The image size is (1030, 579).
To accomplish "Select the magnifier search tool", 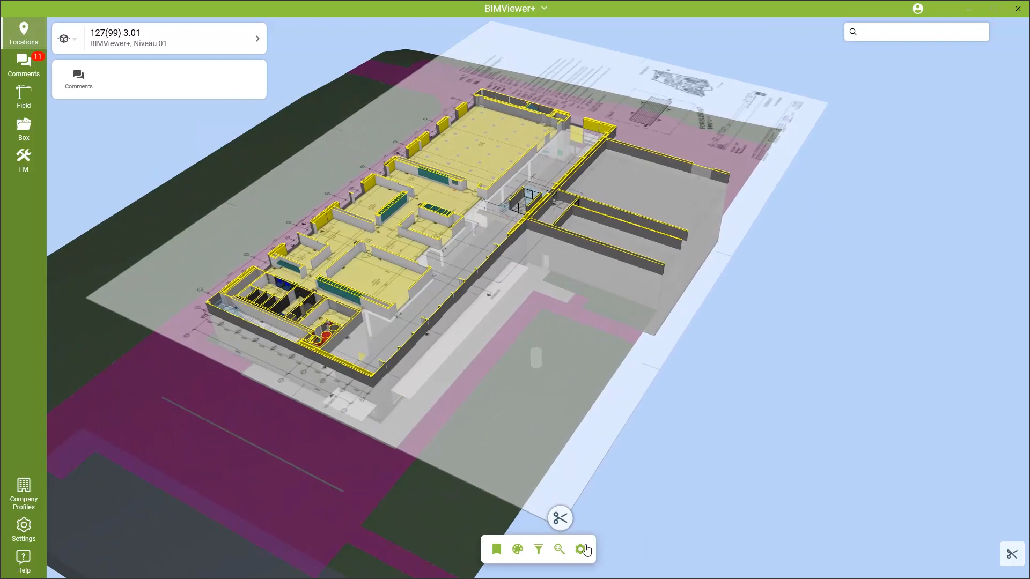I will [559, 549].
